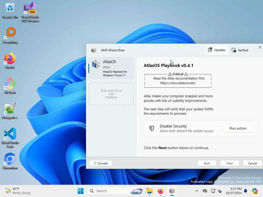Open the Updates tab in AME Wizard
This screenshot has height=197, width=263.
click(217, 50)
